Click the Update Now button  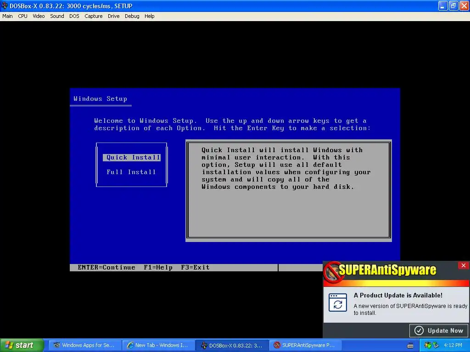439,330
